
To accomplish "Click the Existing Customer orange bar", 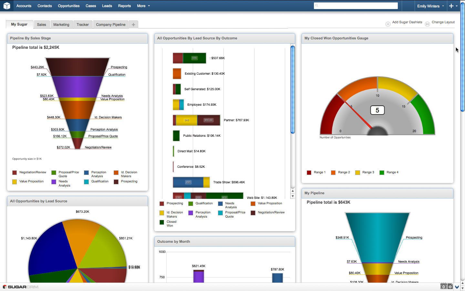I will tap(177, 74).
